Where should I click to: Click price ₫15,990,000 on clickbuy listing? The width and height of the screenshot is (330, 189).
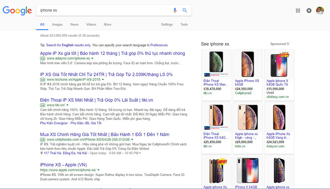coord(275,89)
